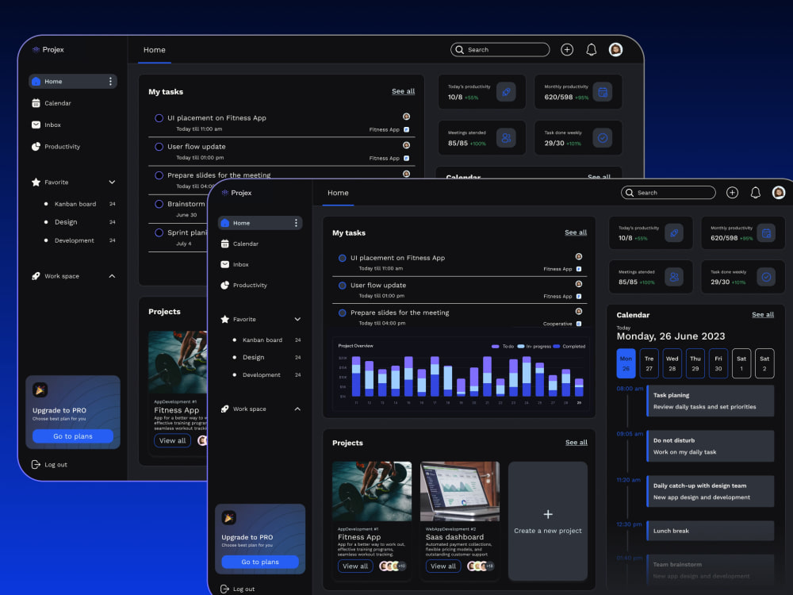Click To do legend swatch in Project Overview
The width and height of the screenshot is (793, 595).
coord(495,347)
